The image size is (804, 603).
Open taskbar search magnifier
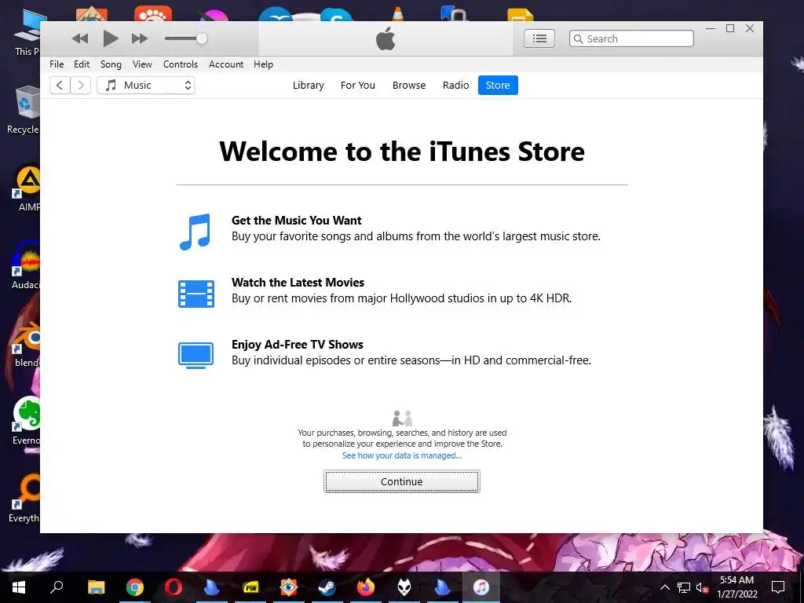[57, 587]
